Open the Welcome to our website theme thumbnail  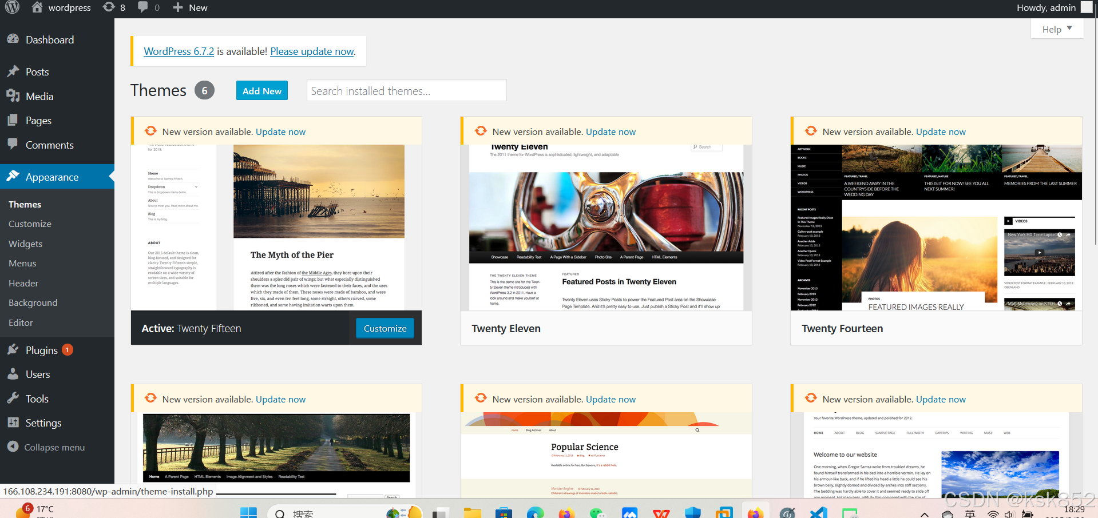coord(936,455)
